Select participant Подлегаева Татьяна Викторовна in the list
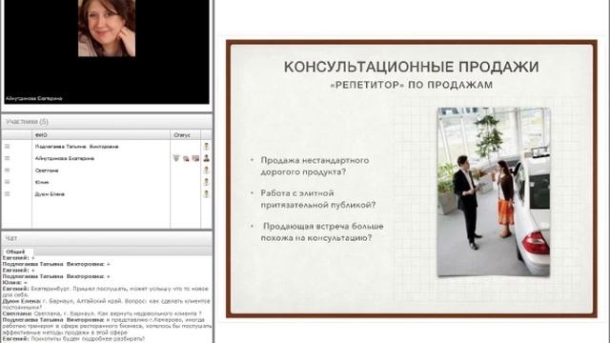610x343 pixels. [76, 147]
